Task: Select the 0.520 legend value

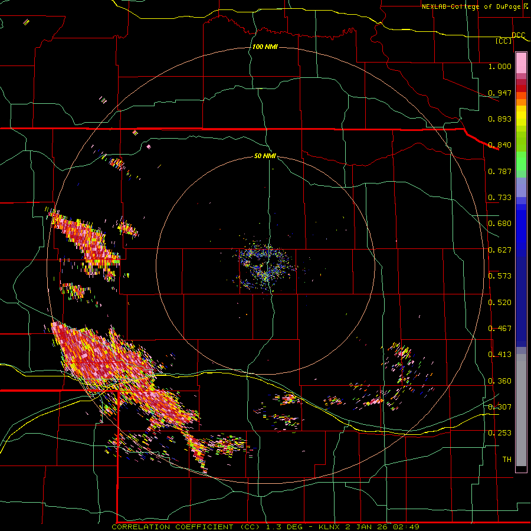Action: (500, 303)
